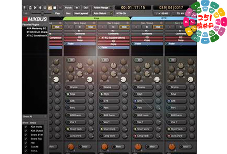Select XT-LC Lookahead favorite plugin
The height and width of the screenshot is (154, 227).
(x=37, y=36)
